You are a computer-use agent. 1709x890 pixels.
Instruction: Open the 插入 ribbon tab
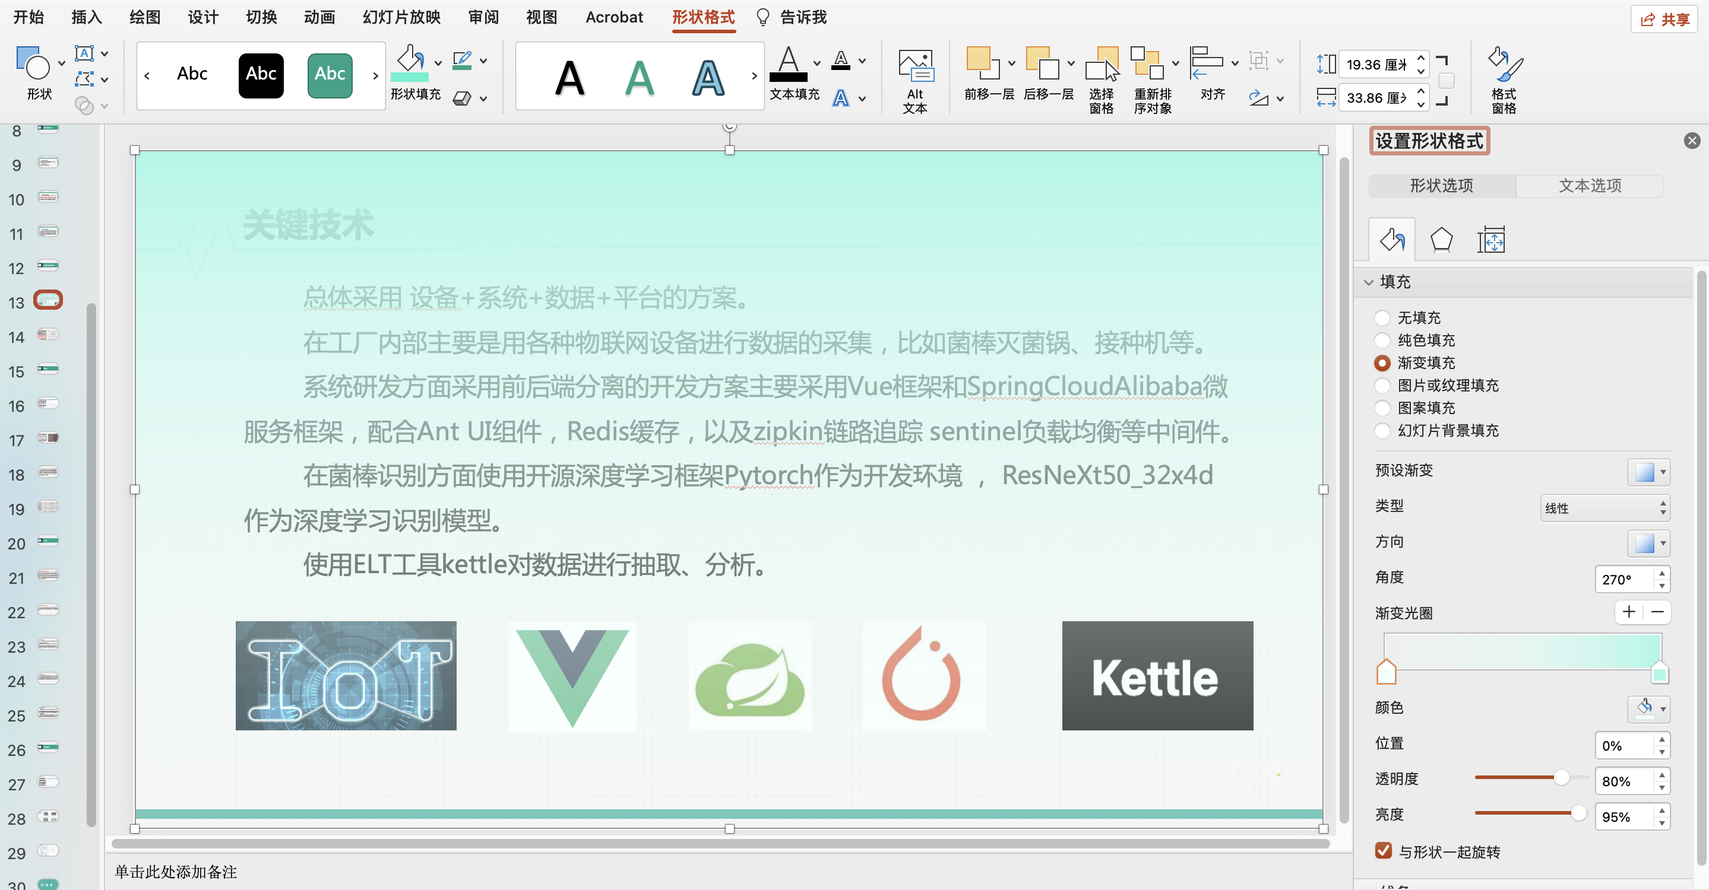(x=87, y=17)
